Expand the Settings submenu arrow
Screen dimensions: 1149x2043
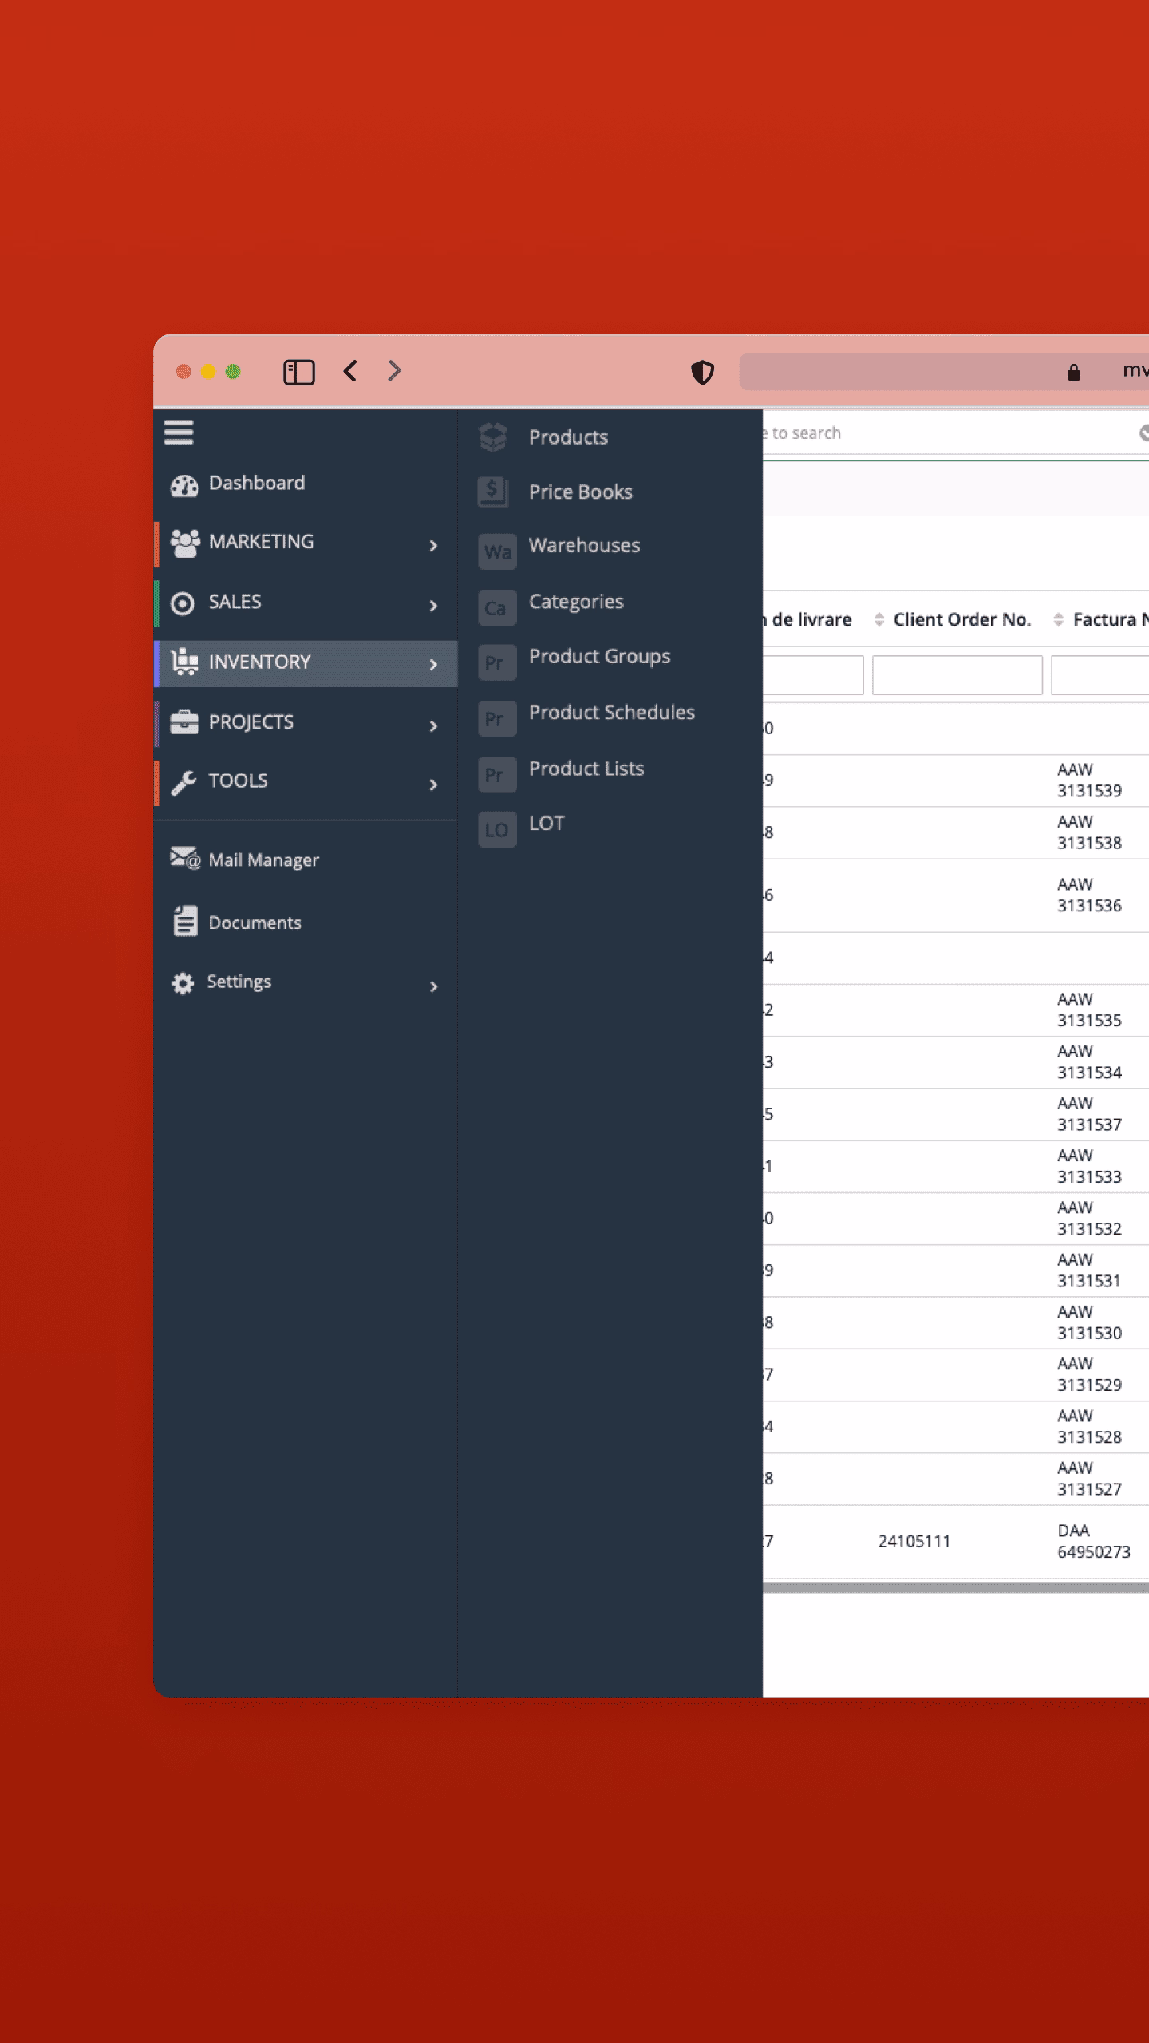tap(433, 987)
